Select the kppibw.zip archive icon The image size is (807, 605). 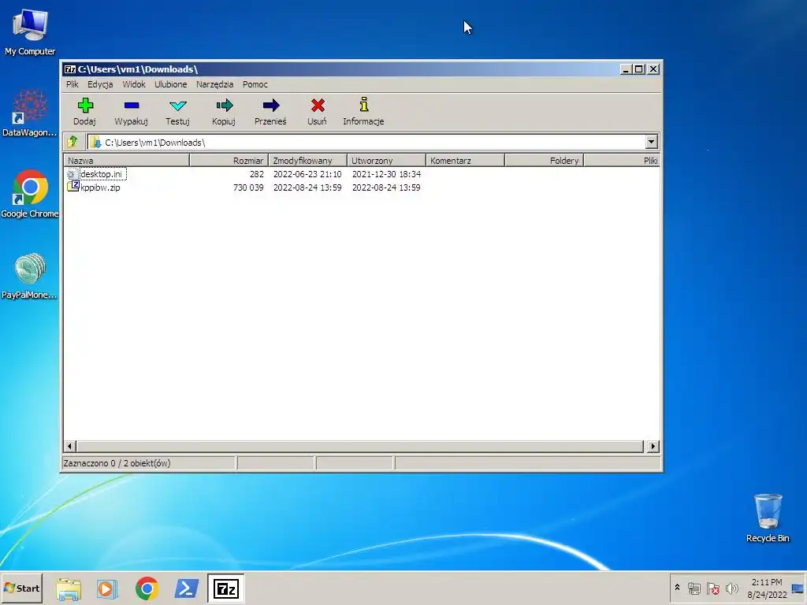click(x=73, y=187)
